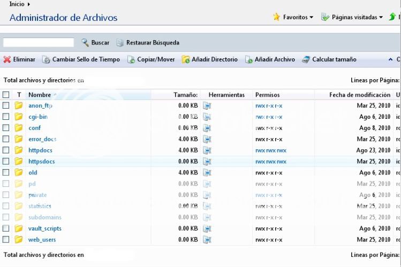Click the Inicio breadcrumb item
This screenshot has width=401, height=267.
click(x=17, y=4)
